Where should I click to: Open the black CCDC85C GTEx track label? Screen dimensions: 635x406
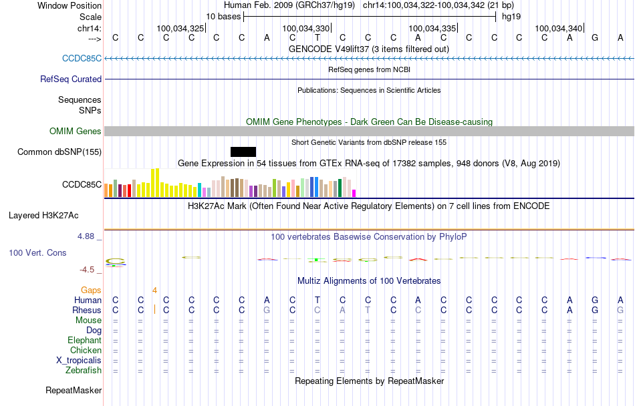pyautogui.click(x=82, y=184)
